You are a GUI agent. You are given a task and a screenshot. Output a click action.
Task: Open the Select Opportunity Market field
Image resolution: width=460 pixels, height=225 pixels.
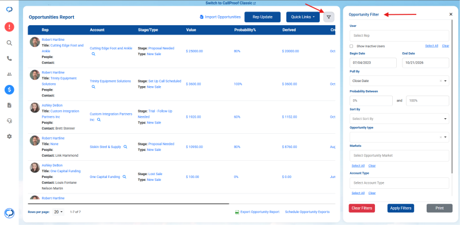coord(399,156)
